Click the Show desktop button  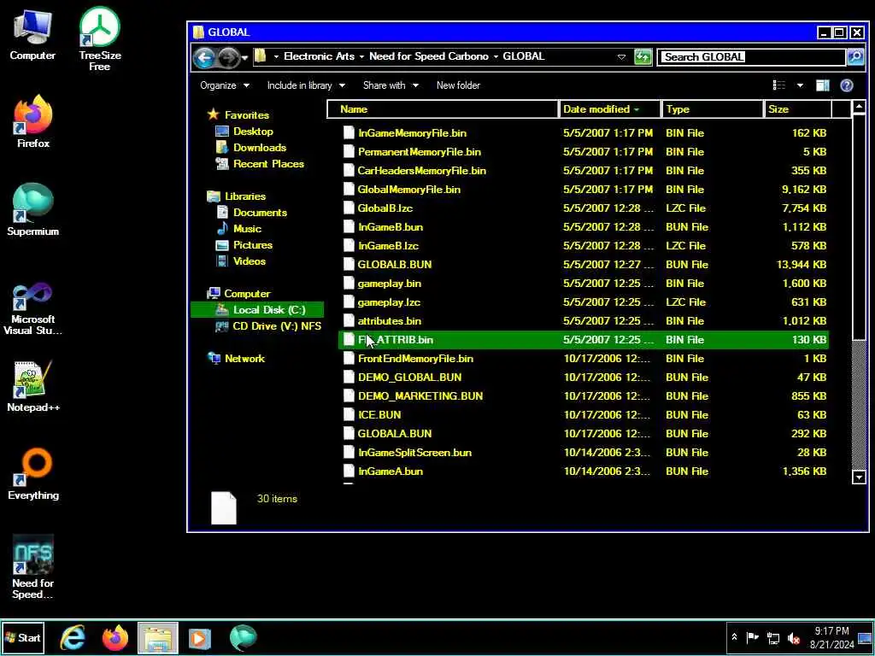coord(866,637)
